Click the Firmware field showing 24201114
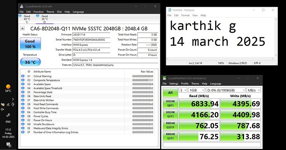 [x=91, y=35]
